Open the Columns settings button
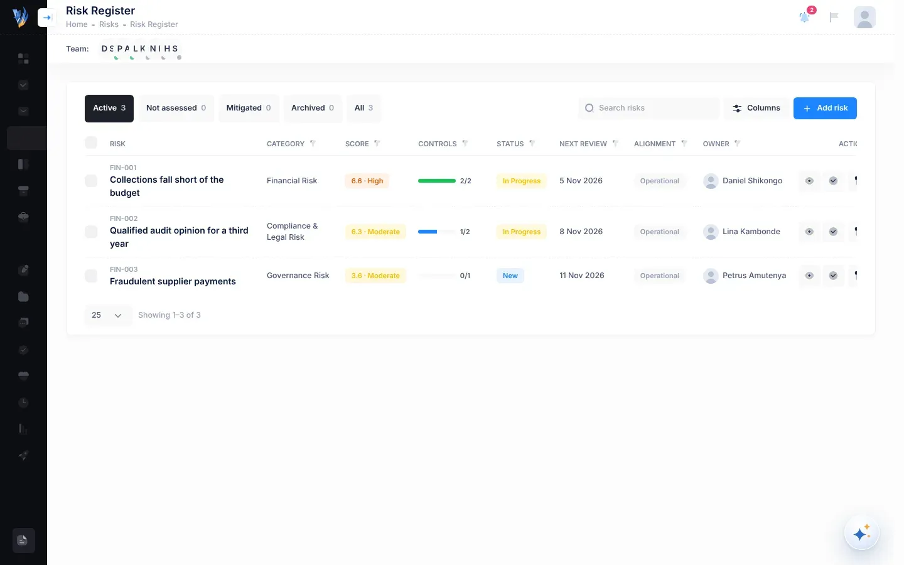904x565 pixels. 756,108
